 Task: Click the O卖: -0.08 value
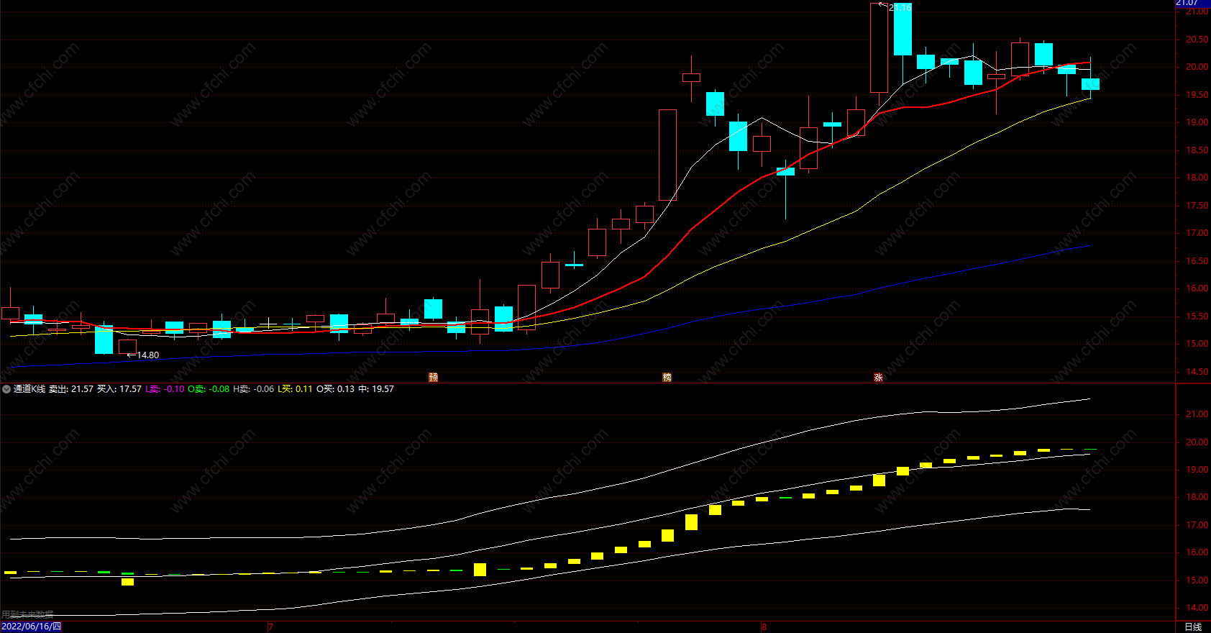(x=209, y=389)
